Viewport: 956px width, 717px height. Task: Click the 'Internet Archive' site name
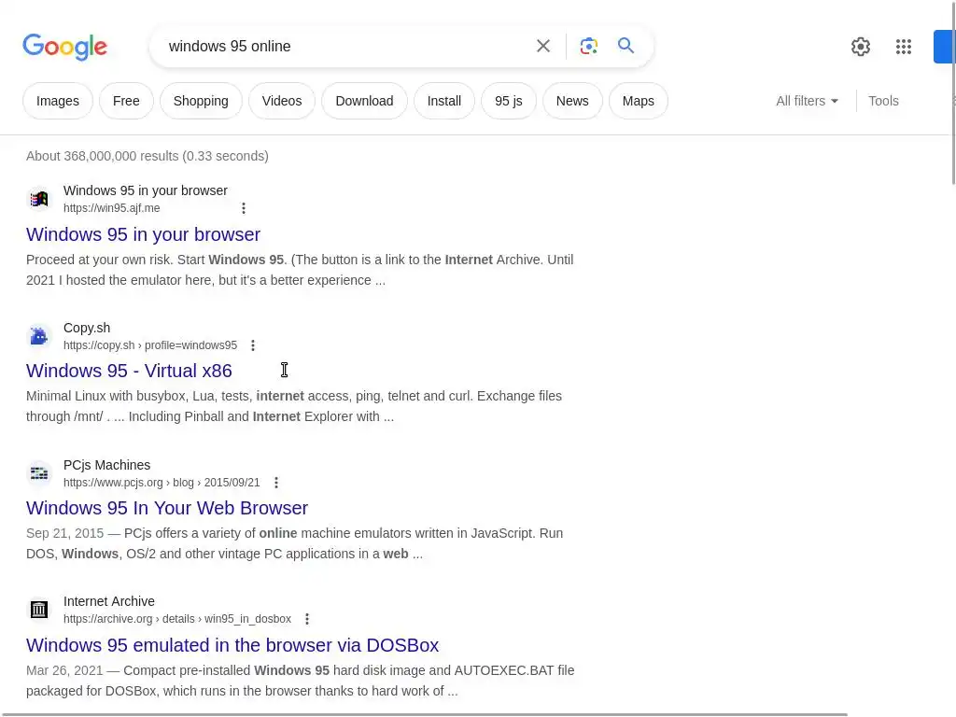click(x=109, y=602)
